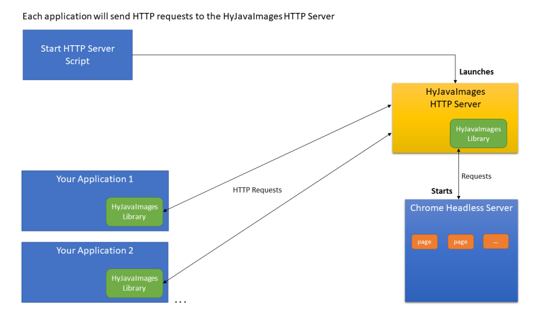Click the HTTP Requests label between arrows

click(x=257, y=190)
